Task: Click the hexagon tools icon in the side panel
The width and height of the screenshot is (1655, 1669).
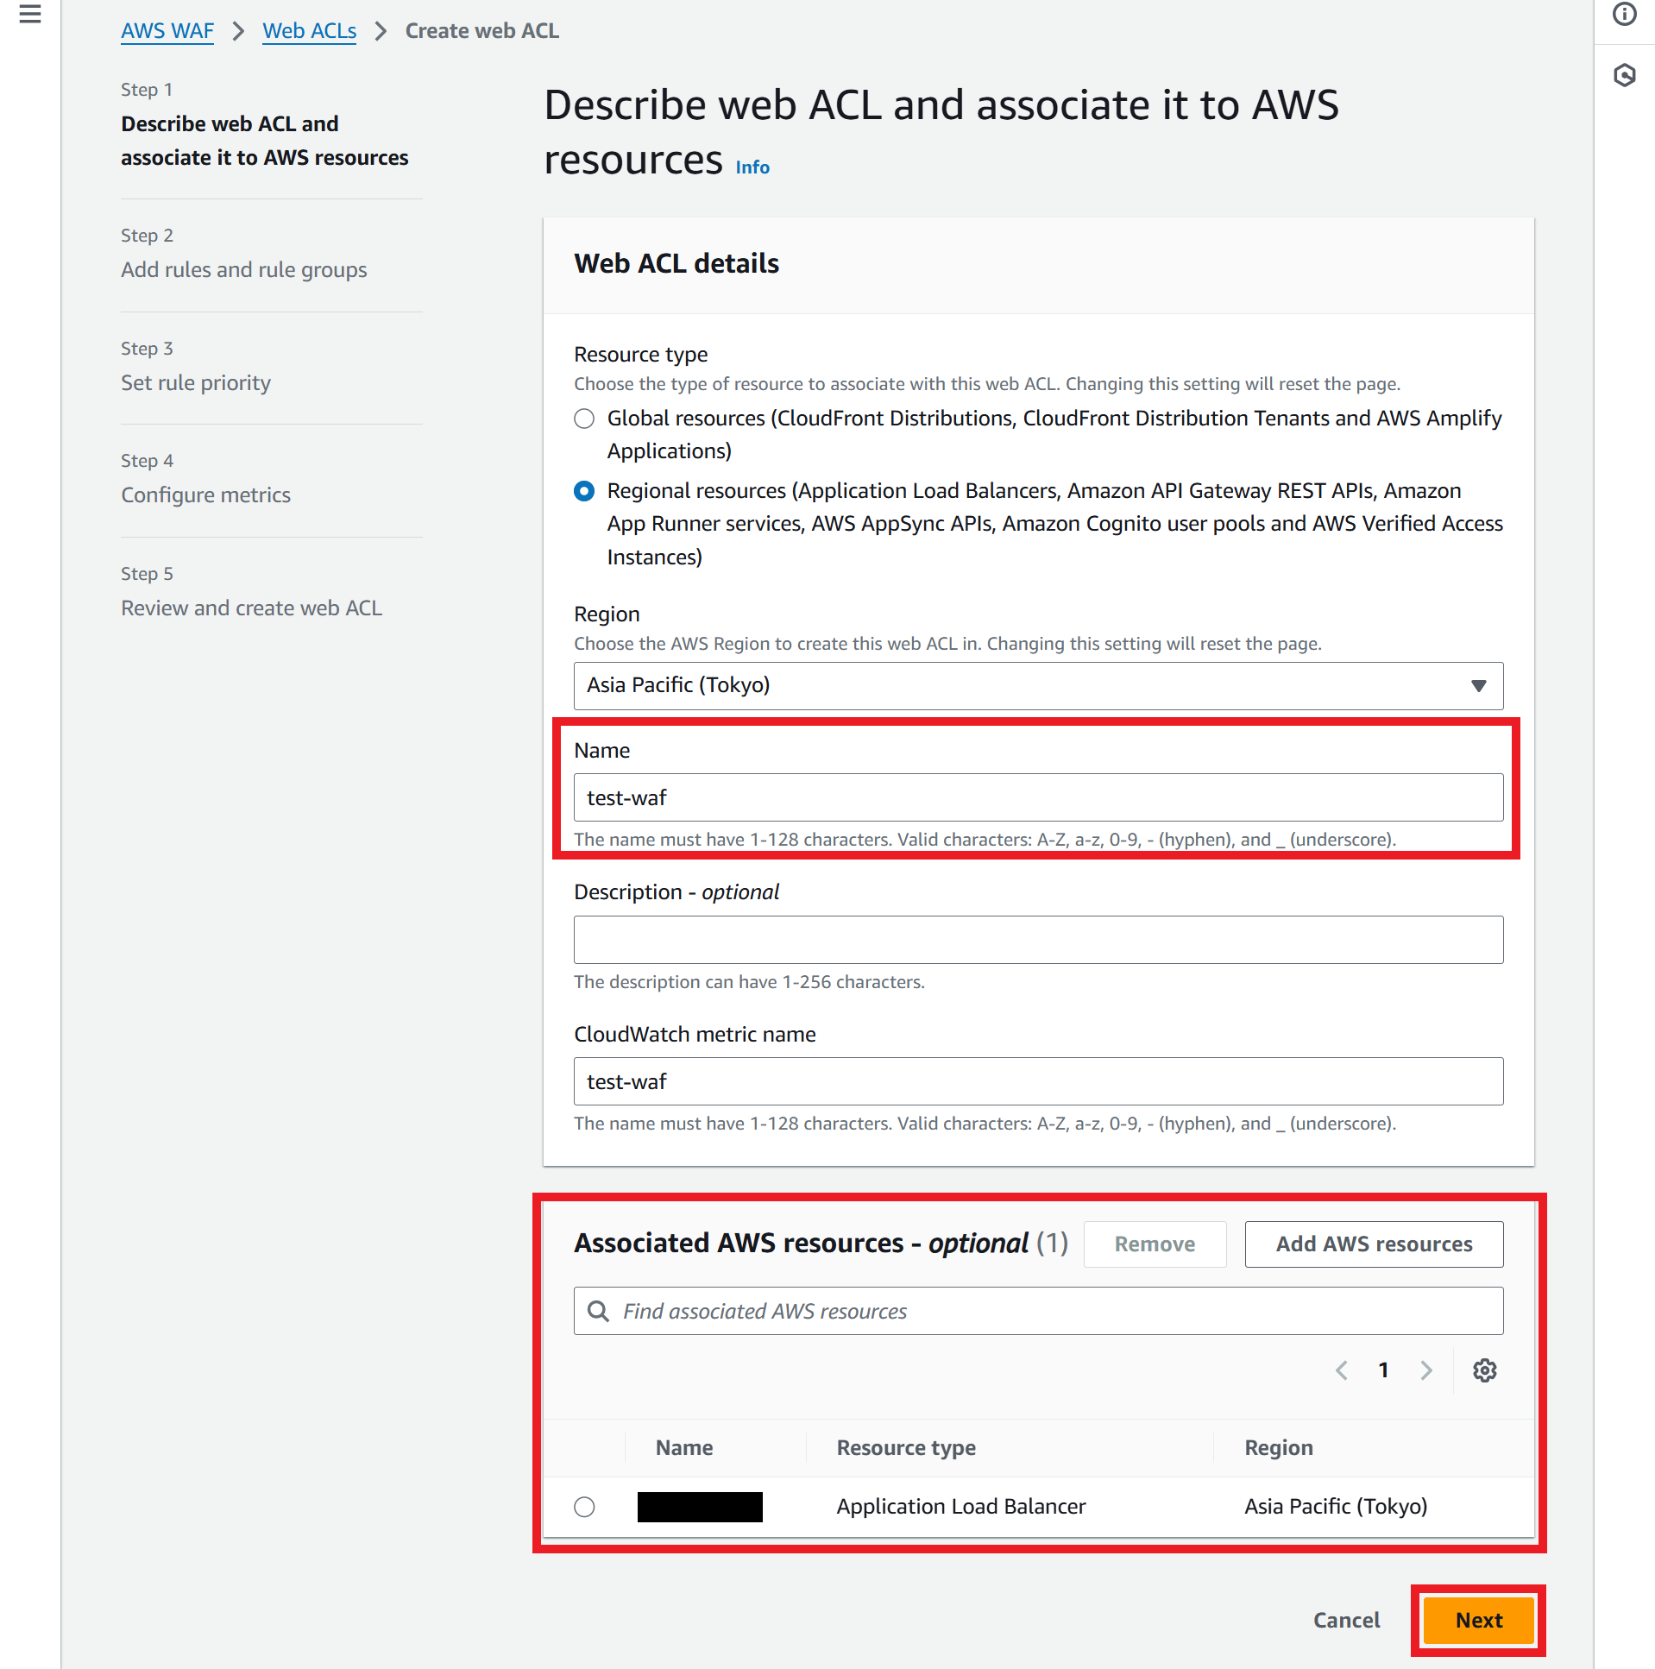Action: 1624,76
